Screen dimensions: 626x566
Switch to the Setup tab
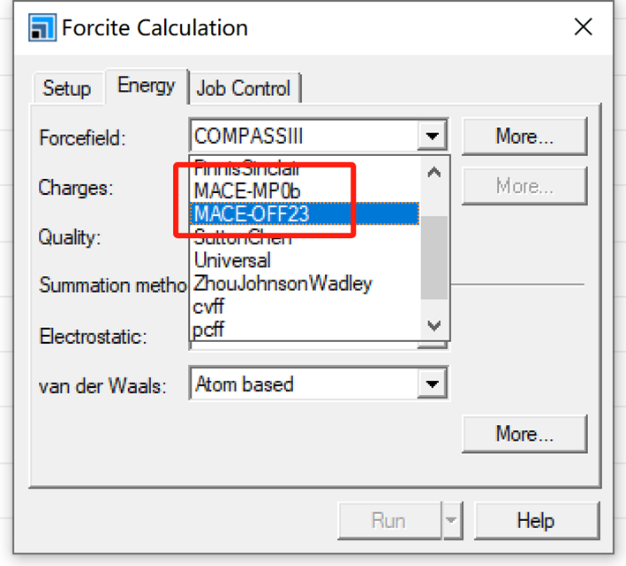coord(66,88)
